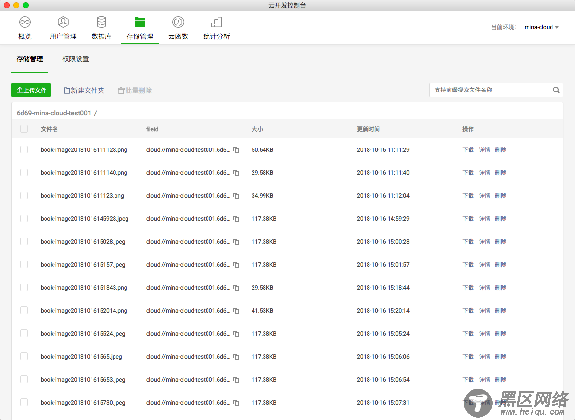
Task: Click 下载 for book-image201810161565.jpeg
Action: click(x=468, y=357)
